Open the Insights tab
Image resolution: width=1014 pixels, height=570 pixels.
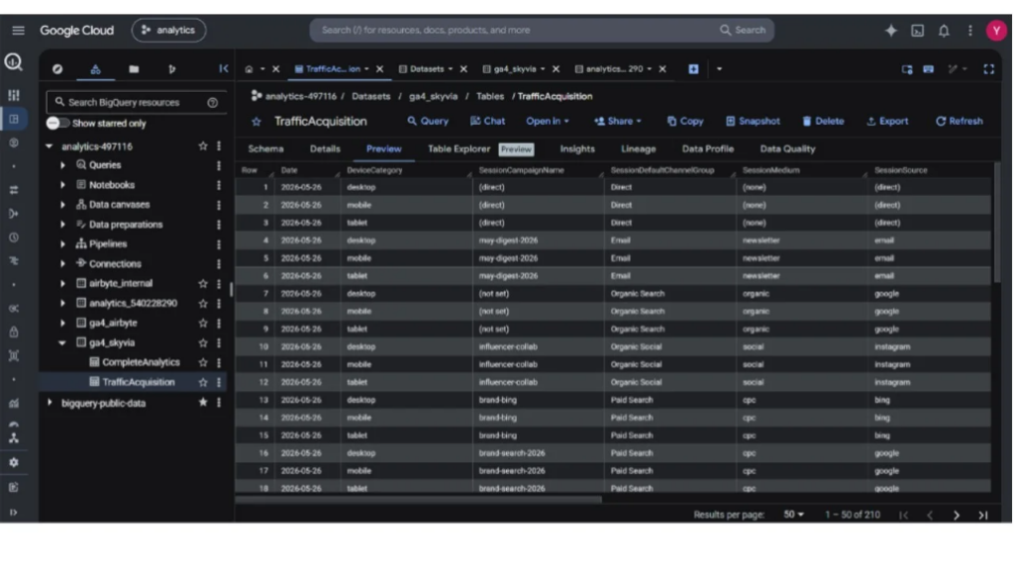(577, 148)
